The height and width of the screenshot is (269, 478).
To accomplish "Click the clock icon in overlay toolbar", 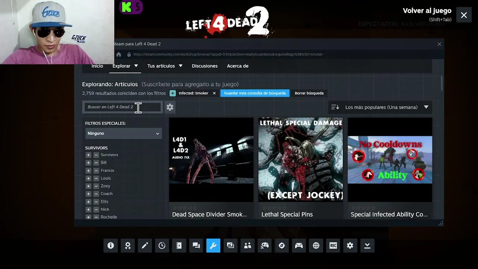I will click(162, 245).
